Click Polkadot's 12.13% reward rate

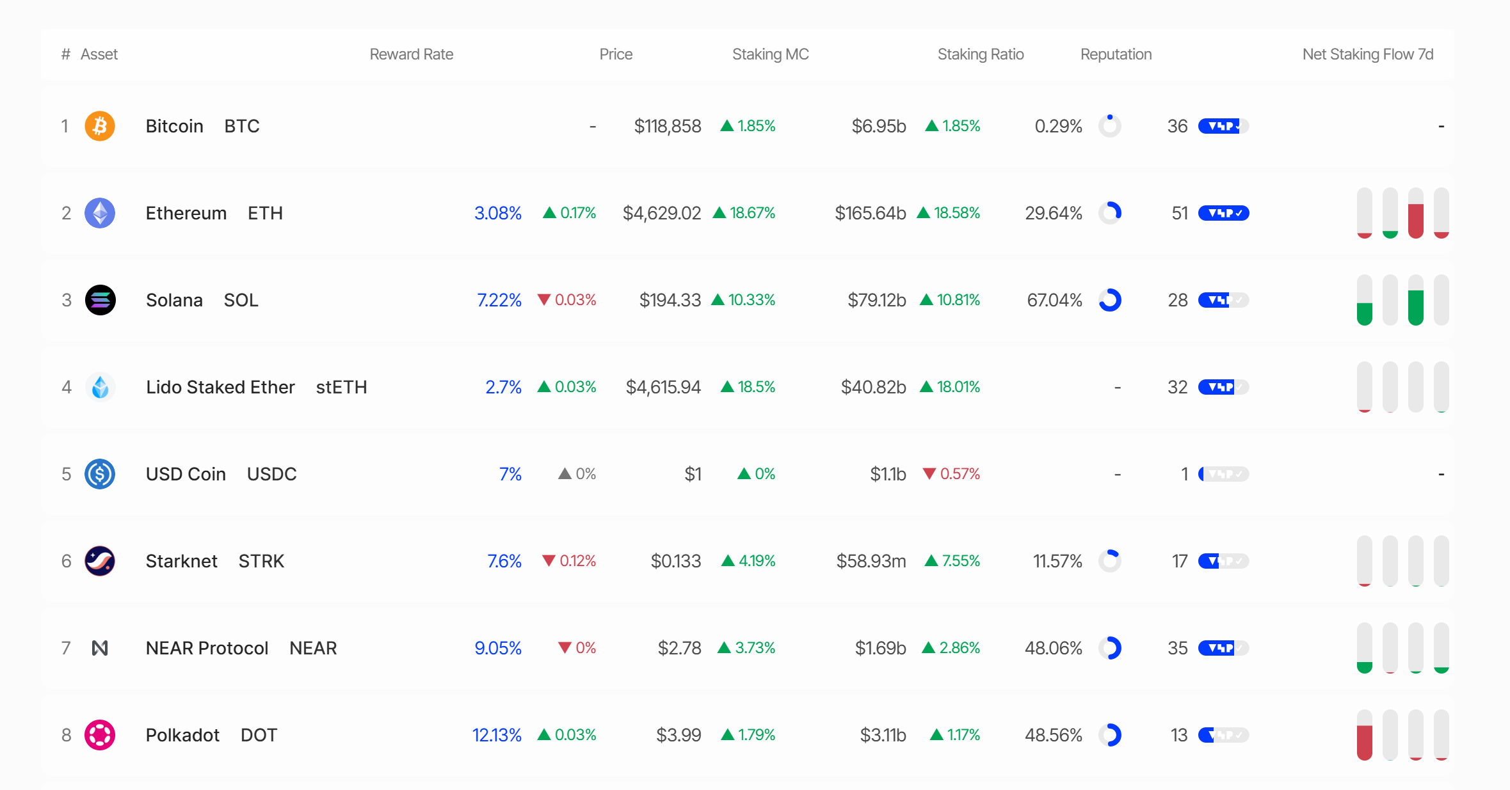click(497, 735)
